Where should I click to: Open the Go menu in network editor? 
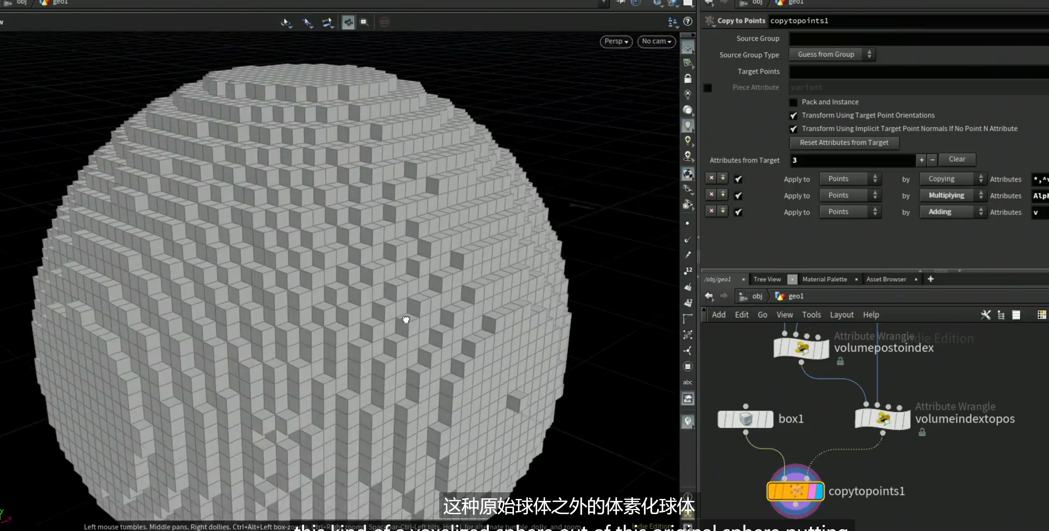(762, 315)
